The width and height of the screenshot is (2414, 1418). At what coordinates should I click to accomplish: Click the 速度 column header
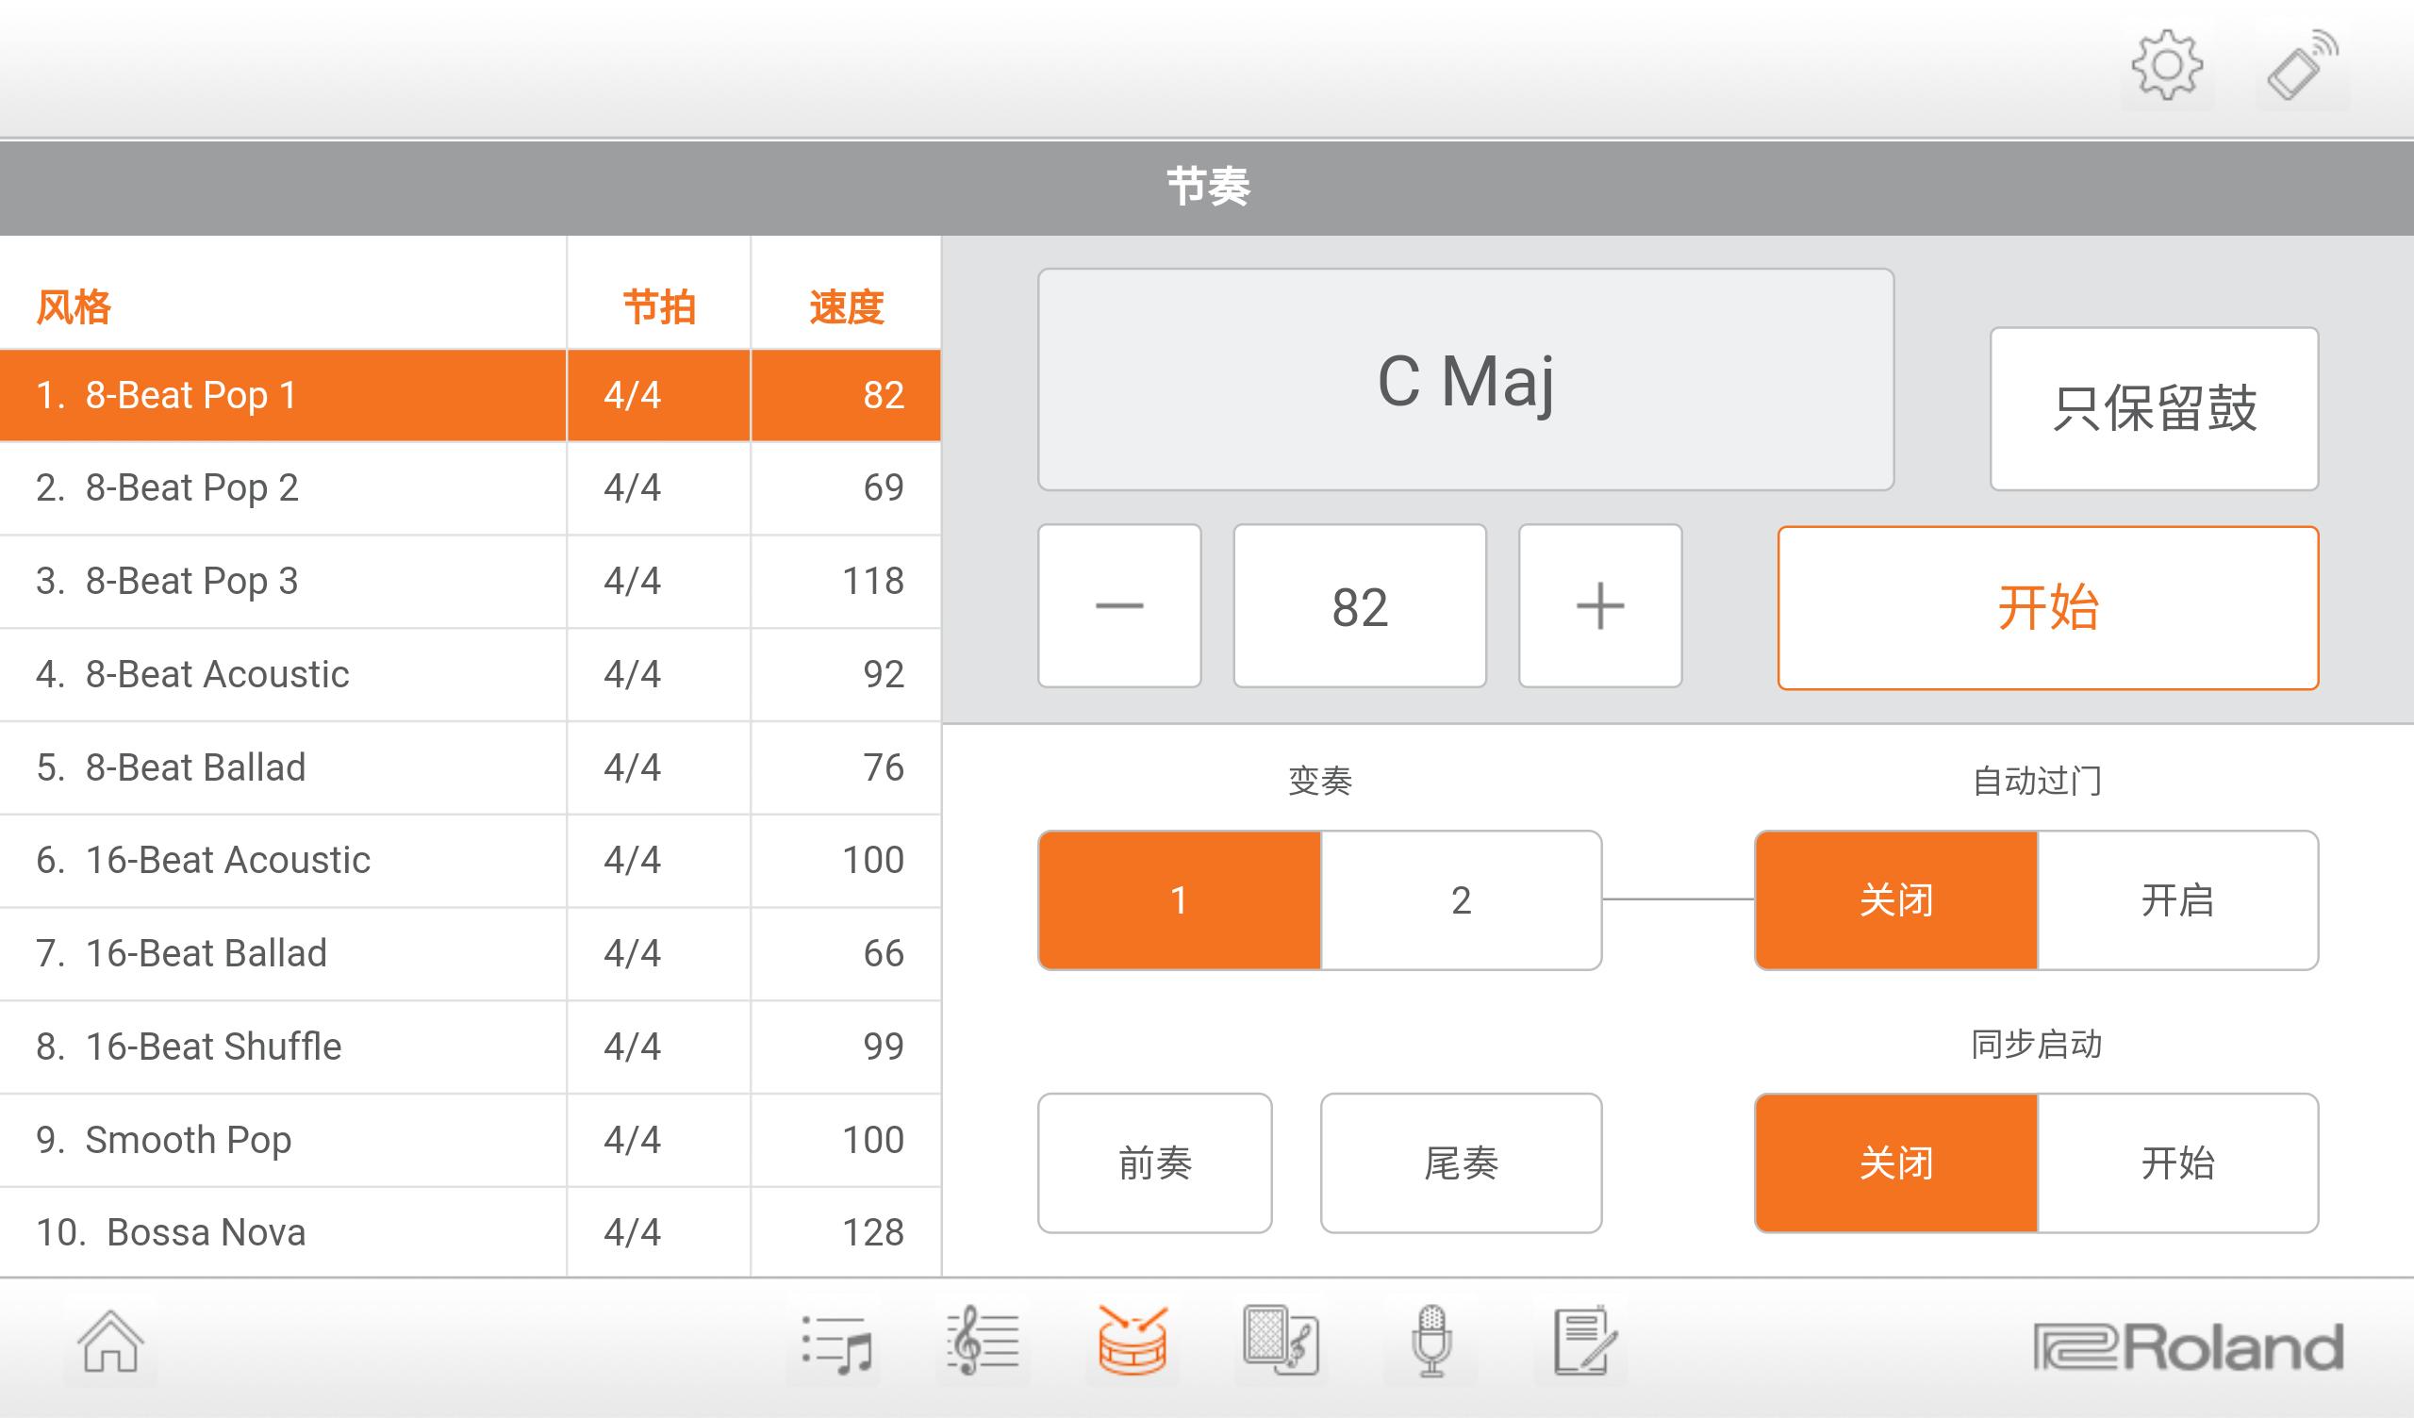tap(846, 307)
